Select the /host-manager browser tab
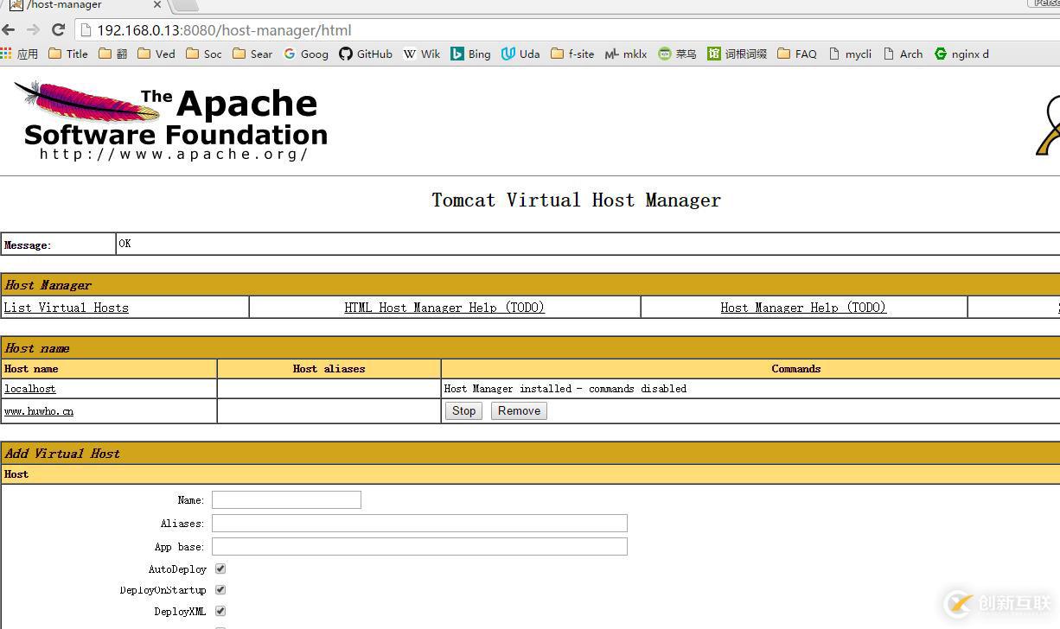This screenshot has height=629, width=1060. [85, 5]
